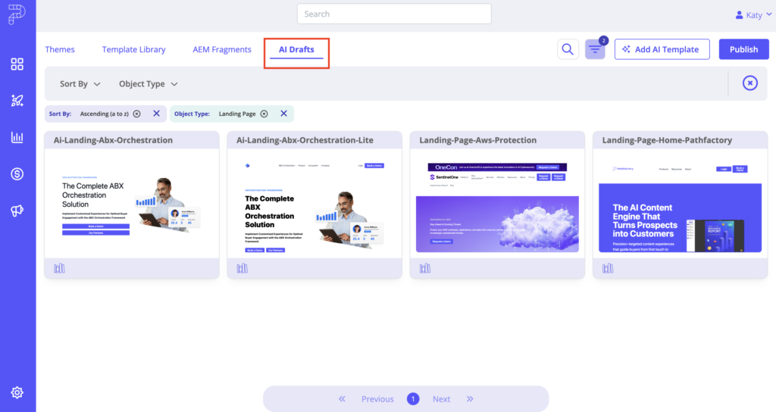Expand the Sort By dropdown
The image size is (776, 412).
tap(81, 84)
